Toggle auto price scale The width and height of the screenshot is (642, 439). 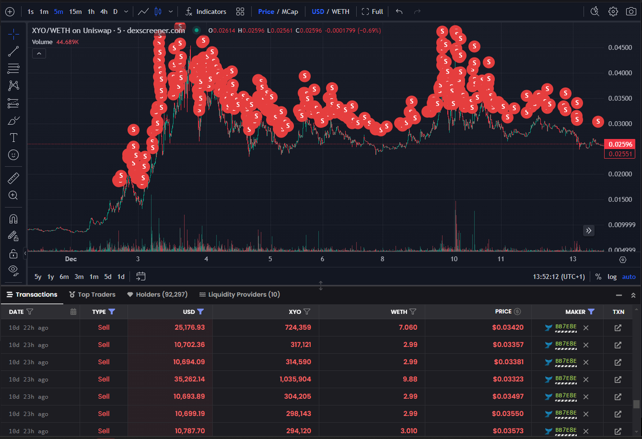pos(629,276)
